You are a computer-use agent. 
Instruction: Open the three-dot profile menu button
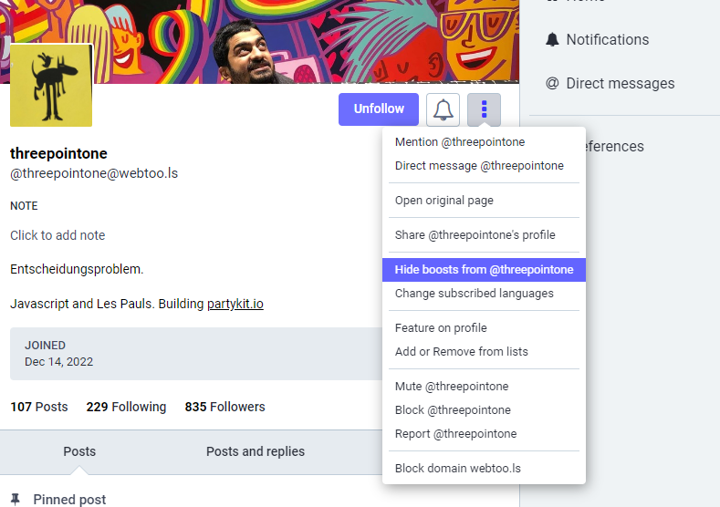tap(484, 109)
